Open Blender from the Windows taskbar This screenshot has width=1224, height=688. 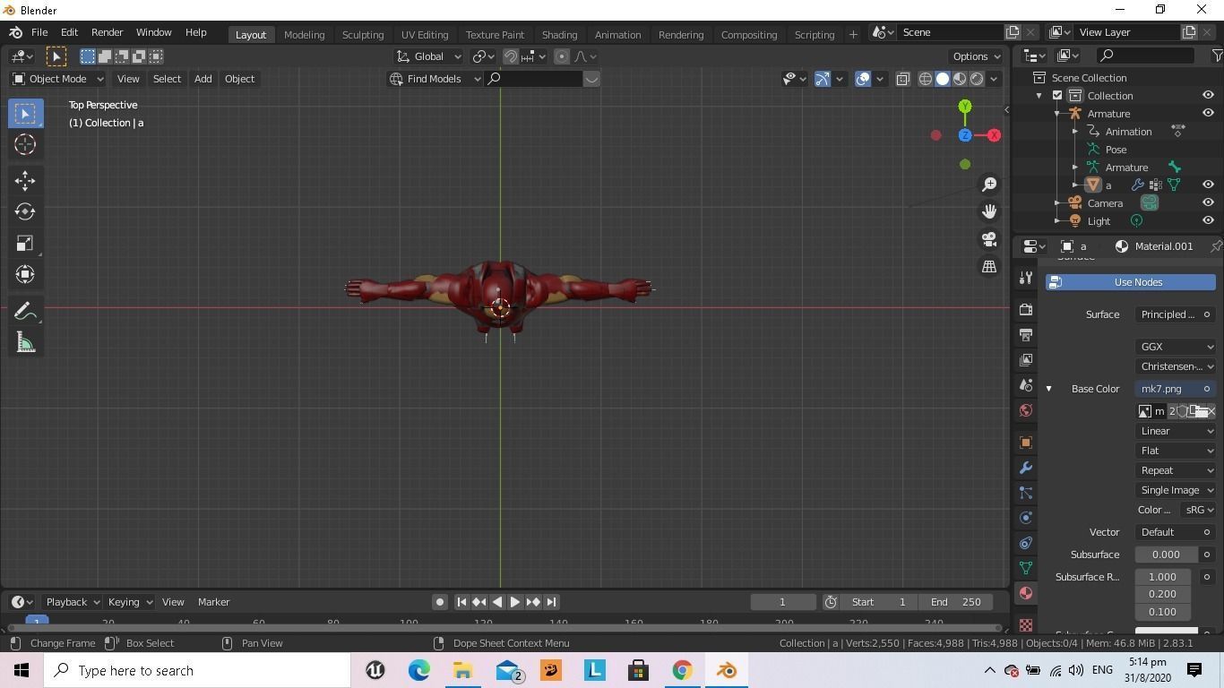[x=727, y=670]
